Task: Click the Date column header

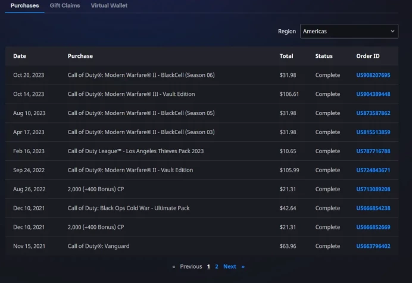Action: [x=20, y=56]
